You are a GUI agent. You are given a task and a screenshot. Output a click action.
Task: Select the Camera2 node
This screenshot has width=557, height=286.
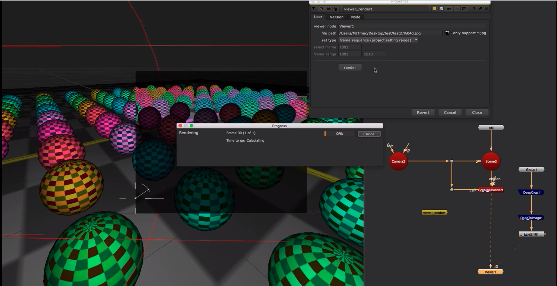point(398,161)
